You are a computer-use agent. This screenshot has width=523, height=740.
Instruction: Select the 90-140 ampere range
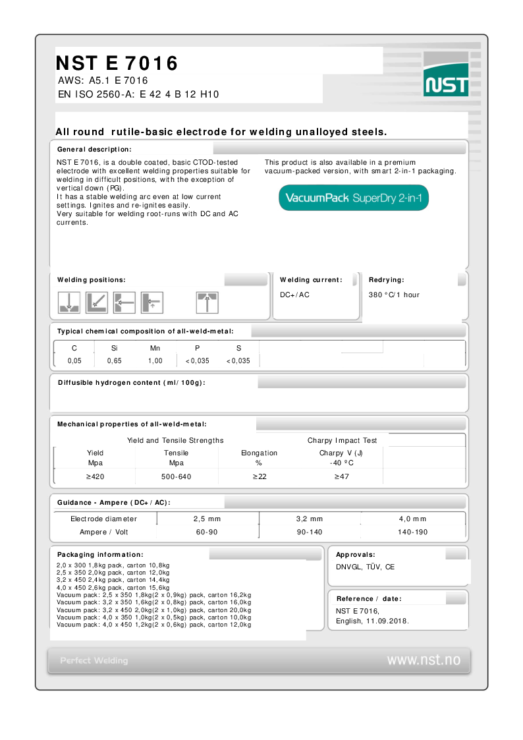click(x=310, y=532)
